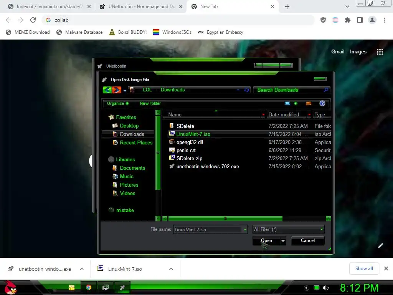Image resolution: width=393 pixels, height=295 pixels.
Task: Expand the File name history dropdown
Action: coord(245,230)
